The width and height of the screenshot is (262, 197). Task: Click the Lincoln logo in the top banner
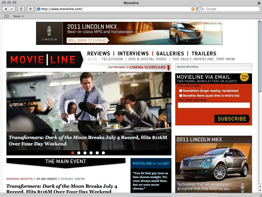[49, 33]
